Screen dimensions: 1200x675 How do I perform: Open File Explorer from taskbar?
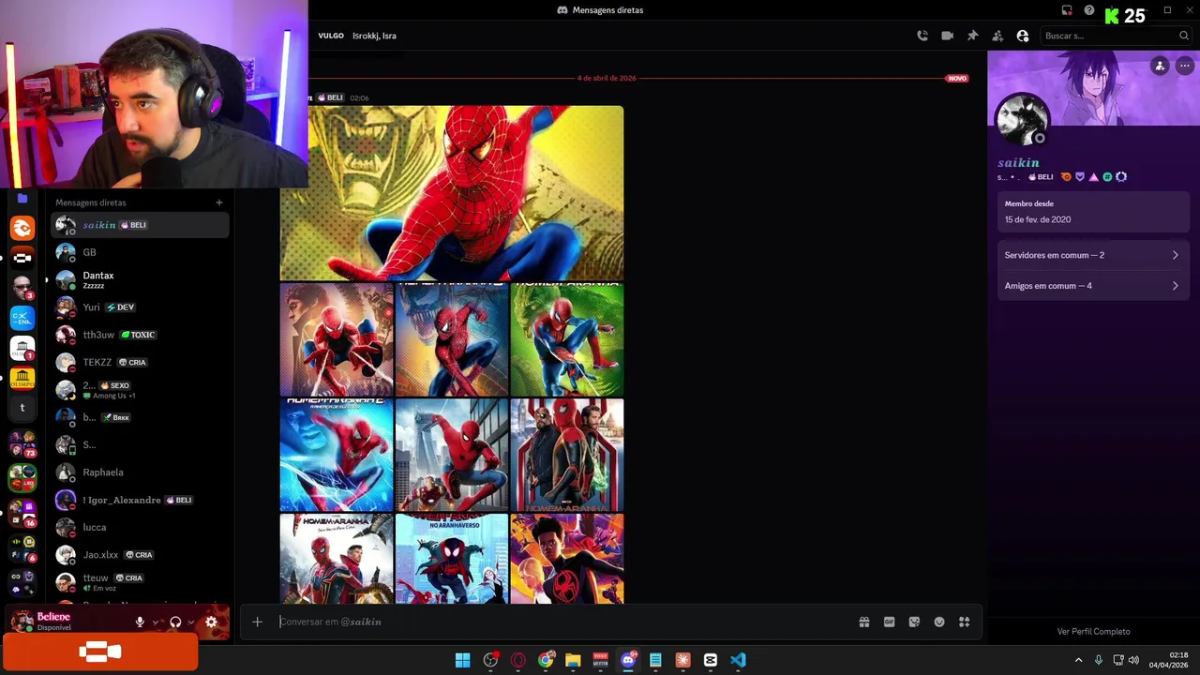click(573, 660)
